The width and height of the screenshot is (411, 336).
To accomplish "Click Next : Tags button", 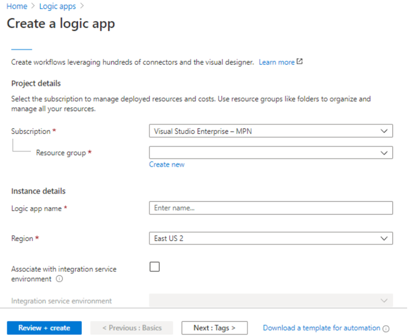I will pyautogui.click(x=214, y=328).
